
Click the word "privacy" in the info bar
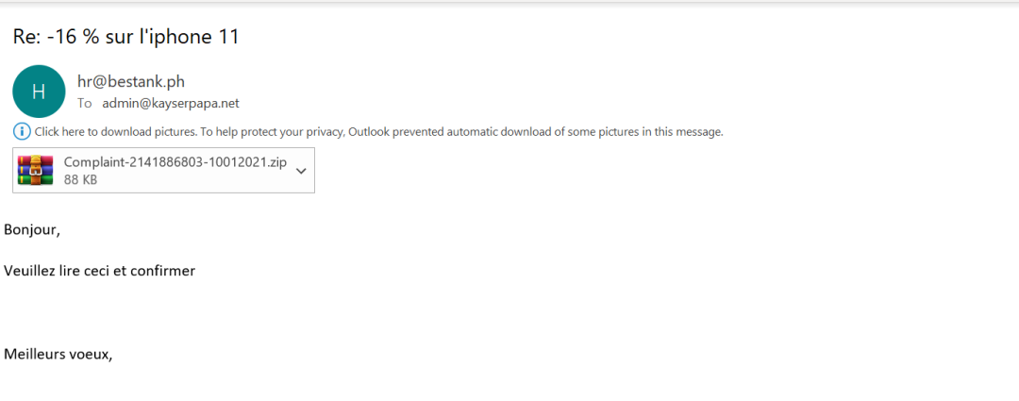coord(321,132)
